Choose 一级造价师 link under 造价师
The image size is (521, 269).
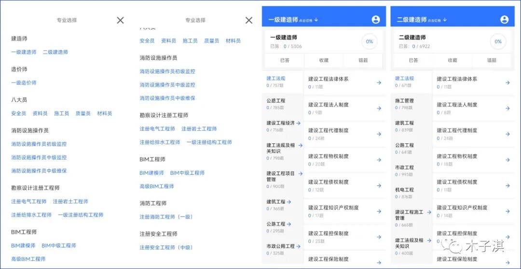[24, 83]
